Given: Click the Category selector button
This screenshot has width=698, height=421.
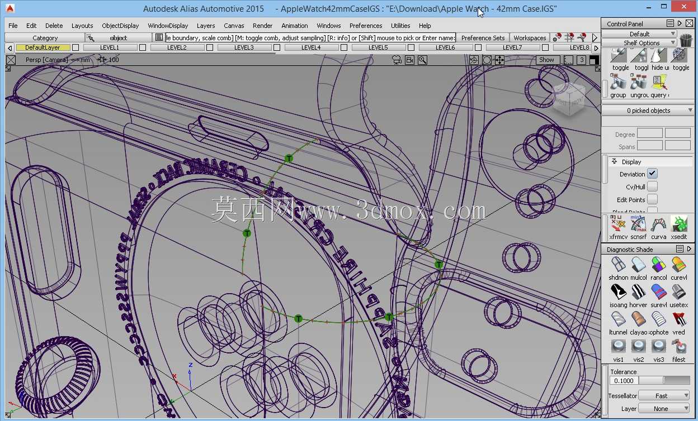Looking at the screenshot, I should [x=45, y=38].
